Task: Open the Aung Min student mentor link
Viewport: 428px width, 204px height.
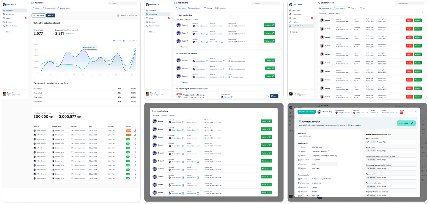Action: tap(227, 97)
